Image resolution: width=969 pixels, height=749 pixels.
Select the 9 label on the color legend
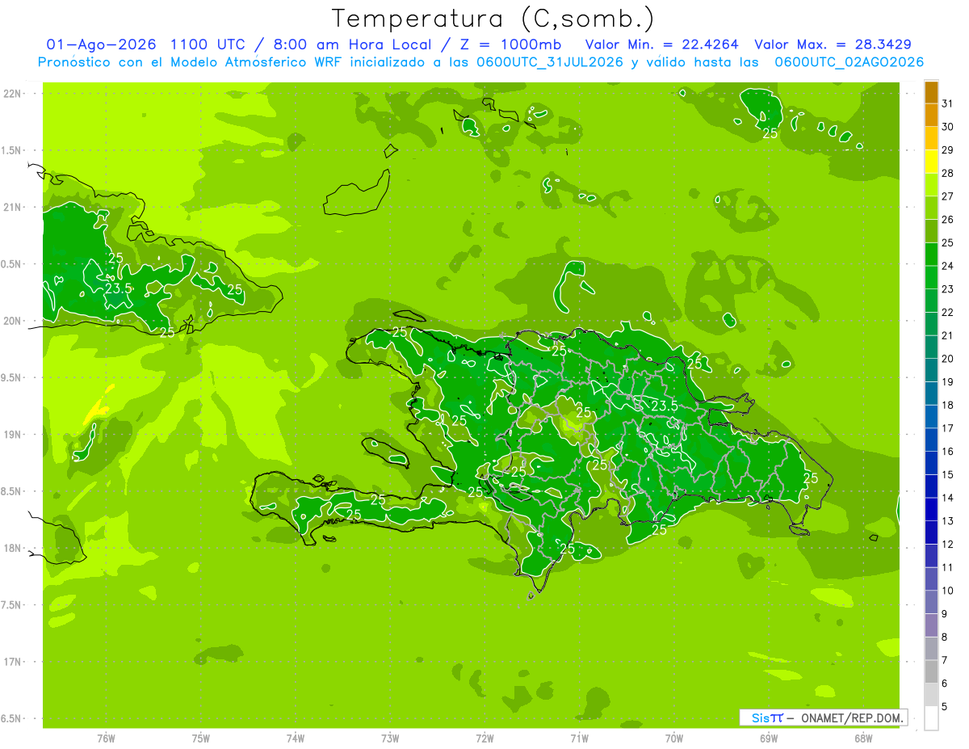[x=945, y=614]
